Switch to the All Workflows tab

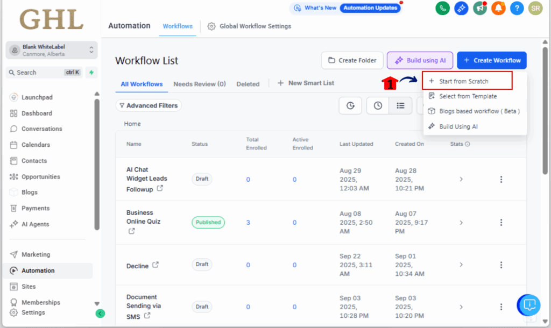click(142, 84)
